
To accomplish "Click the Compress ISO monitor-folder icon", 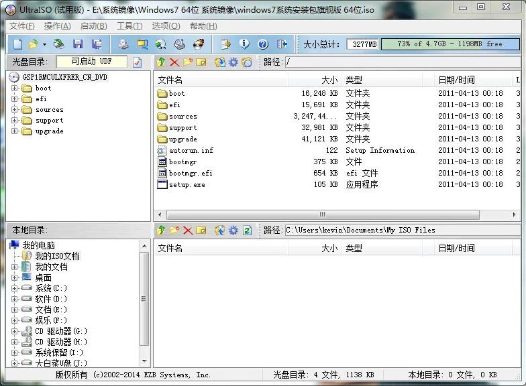I will [142, 44].
